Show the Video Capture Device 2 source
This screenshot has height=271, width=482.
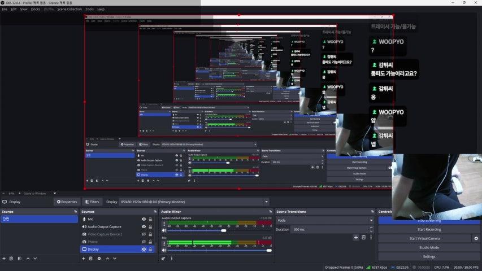tap(144, 234)
